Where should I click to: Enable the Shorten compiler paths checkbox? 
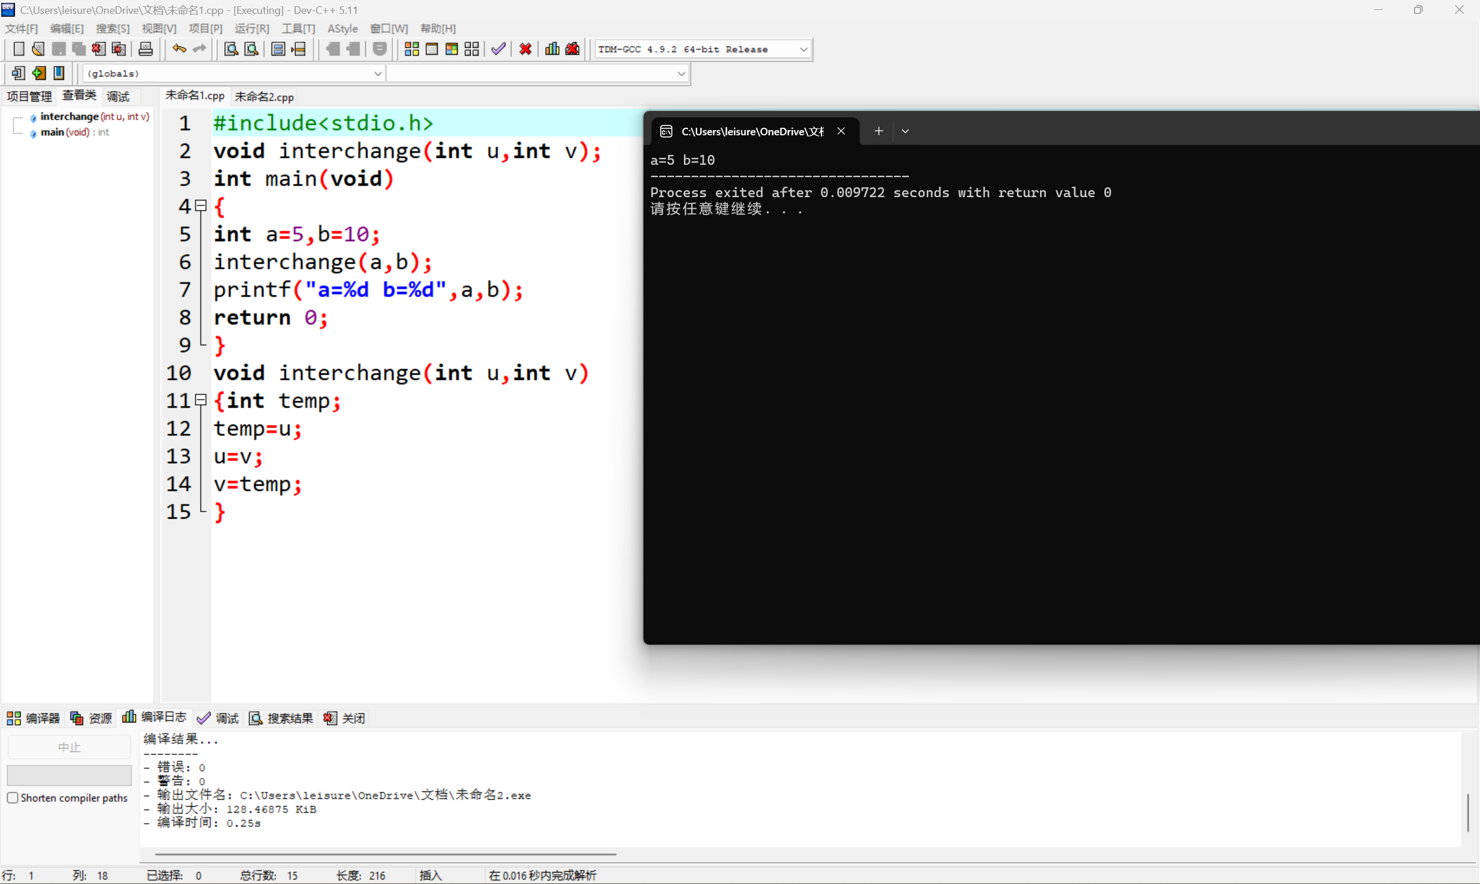click(13, 798)
